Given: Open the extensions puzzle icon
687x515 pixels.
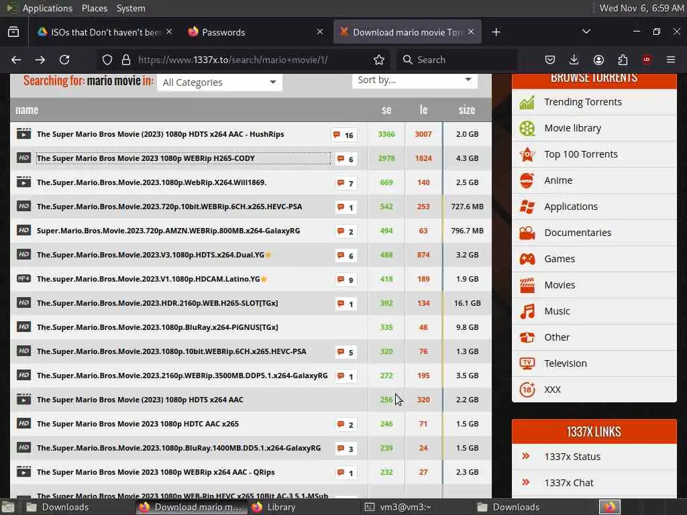Looking at the screenshot, I should 623,60.
